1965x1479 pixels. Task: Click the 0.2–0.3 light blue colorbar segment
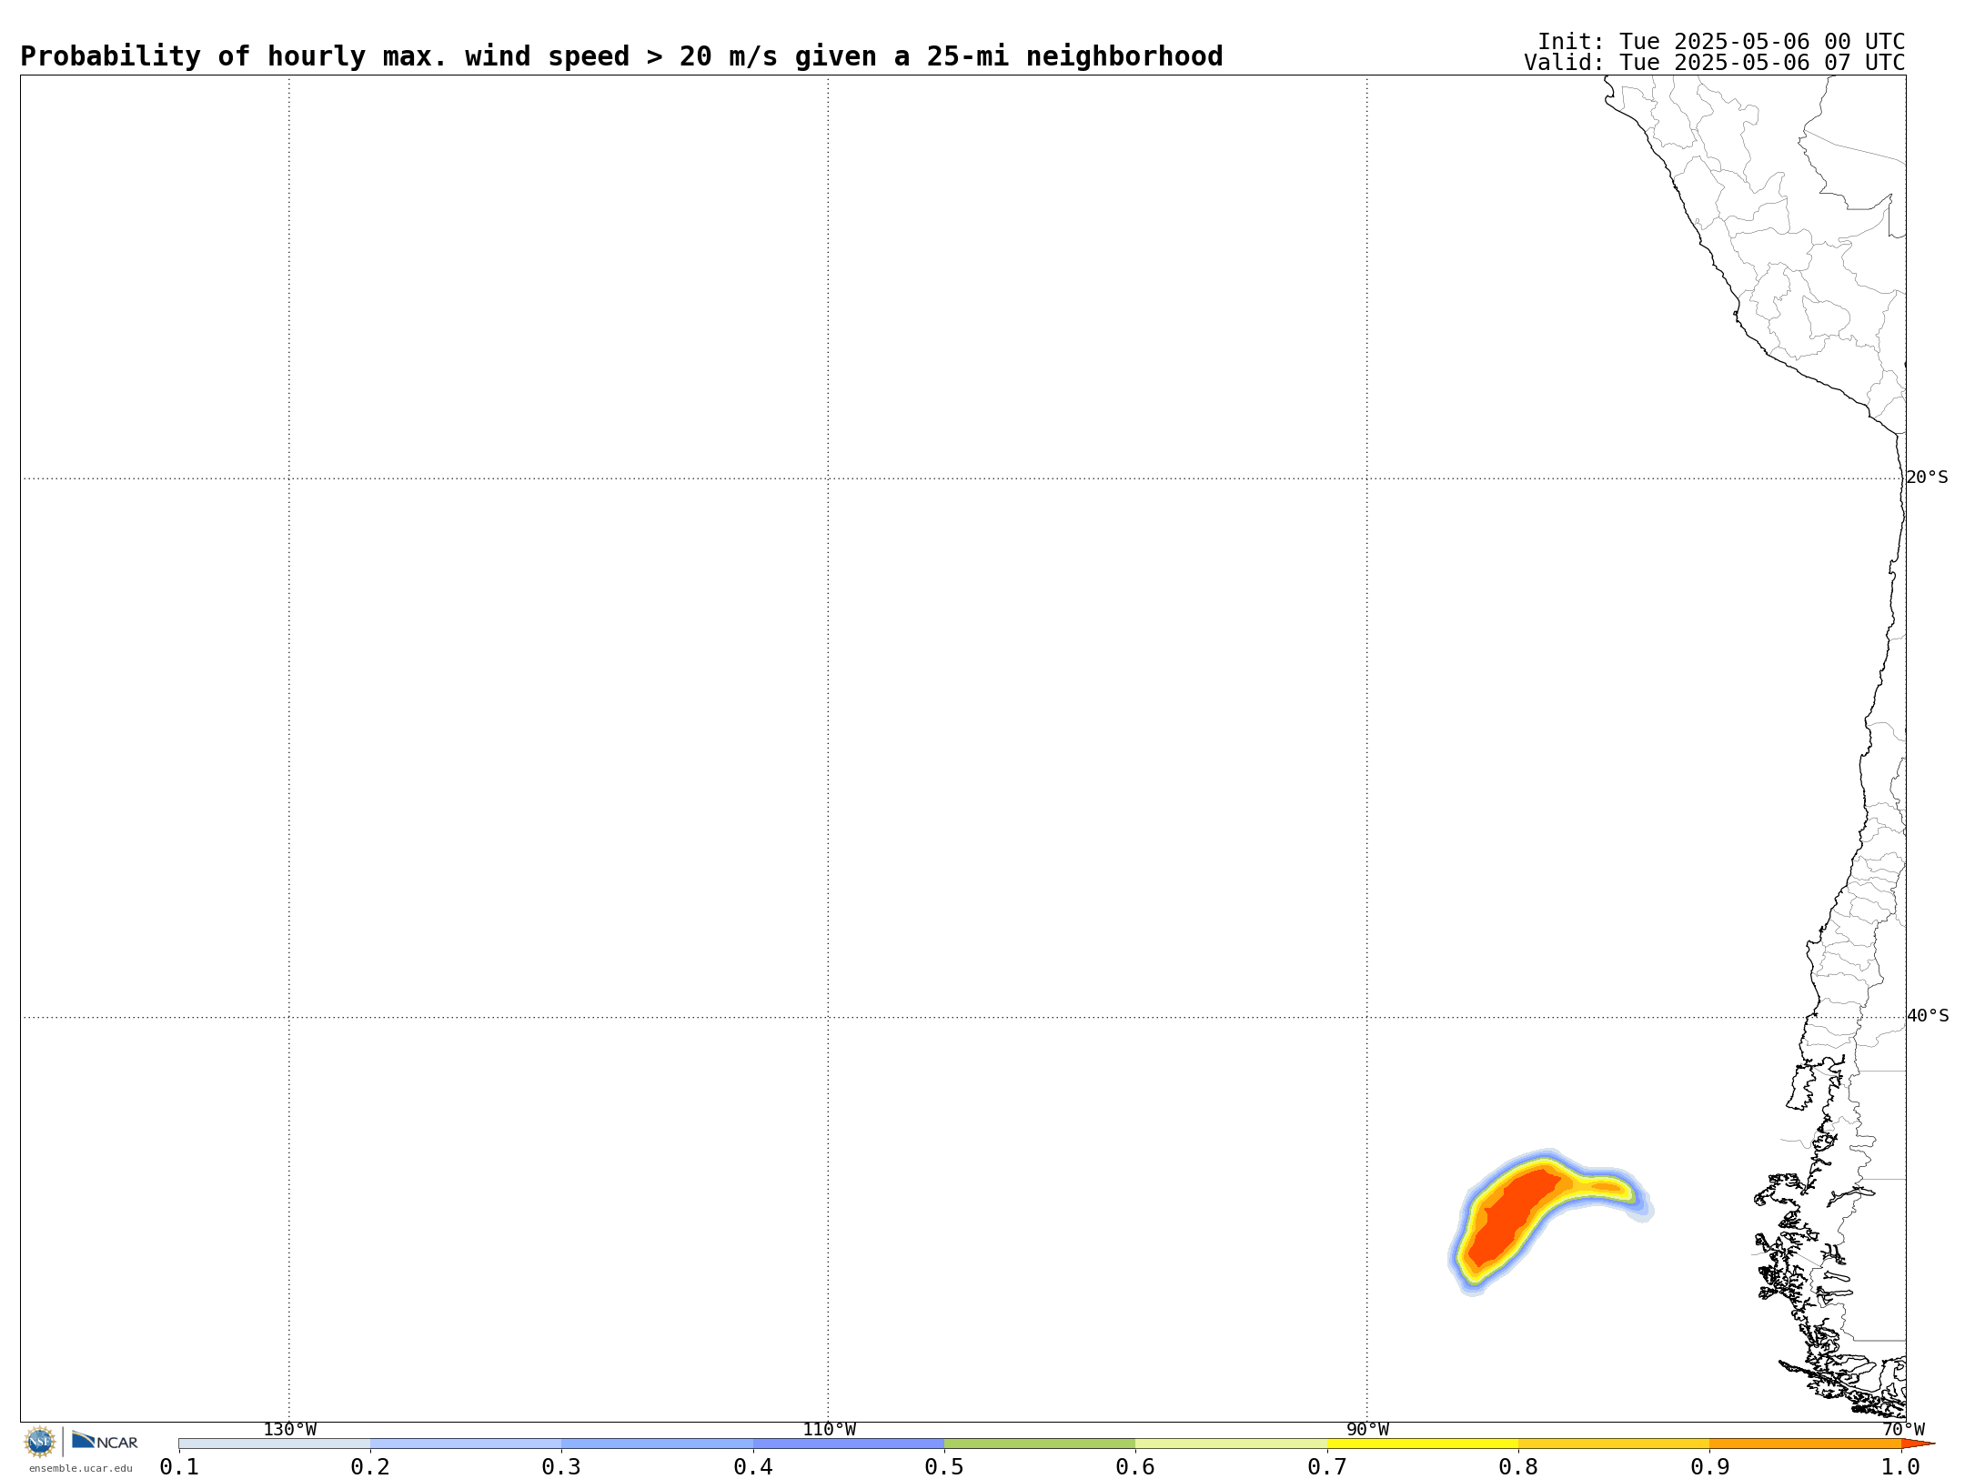click(x=466, y=1444)
